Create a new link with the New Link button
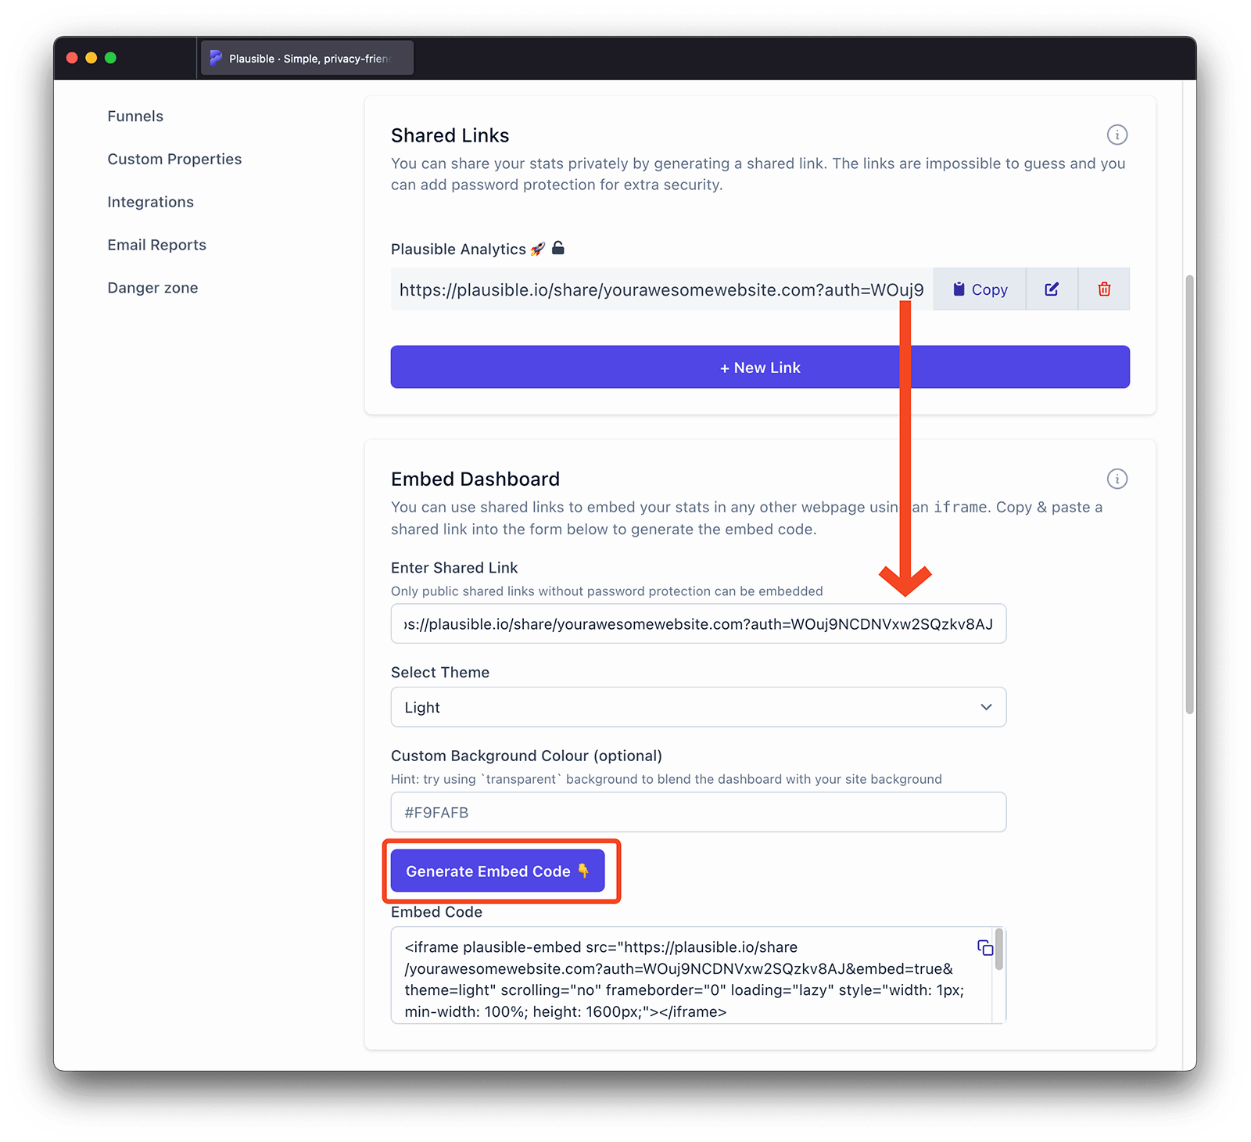The width and height of the screenshot is (1251, 1142). click(x=759, y=366)
